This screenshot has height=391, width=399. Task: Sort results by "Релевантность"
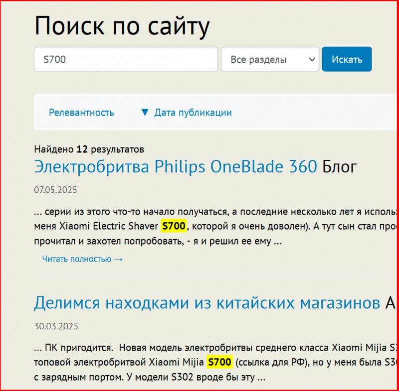tap(81, 113)
